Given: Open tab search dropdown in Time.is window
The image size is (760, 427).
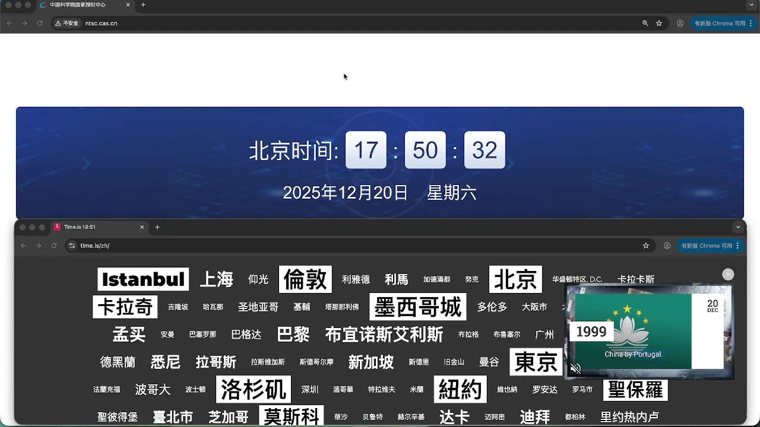Looking at the screenshot, I should (x=738, y=227).
